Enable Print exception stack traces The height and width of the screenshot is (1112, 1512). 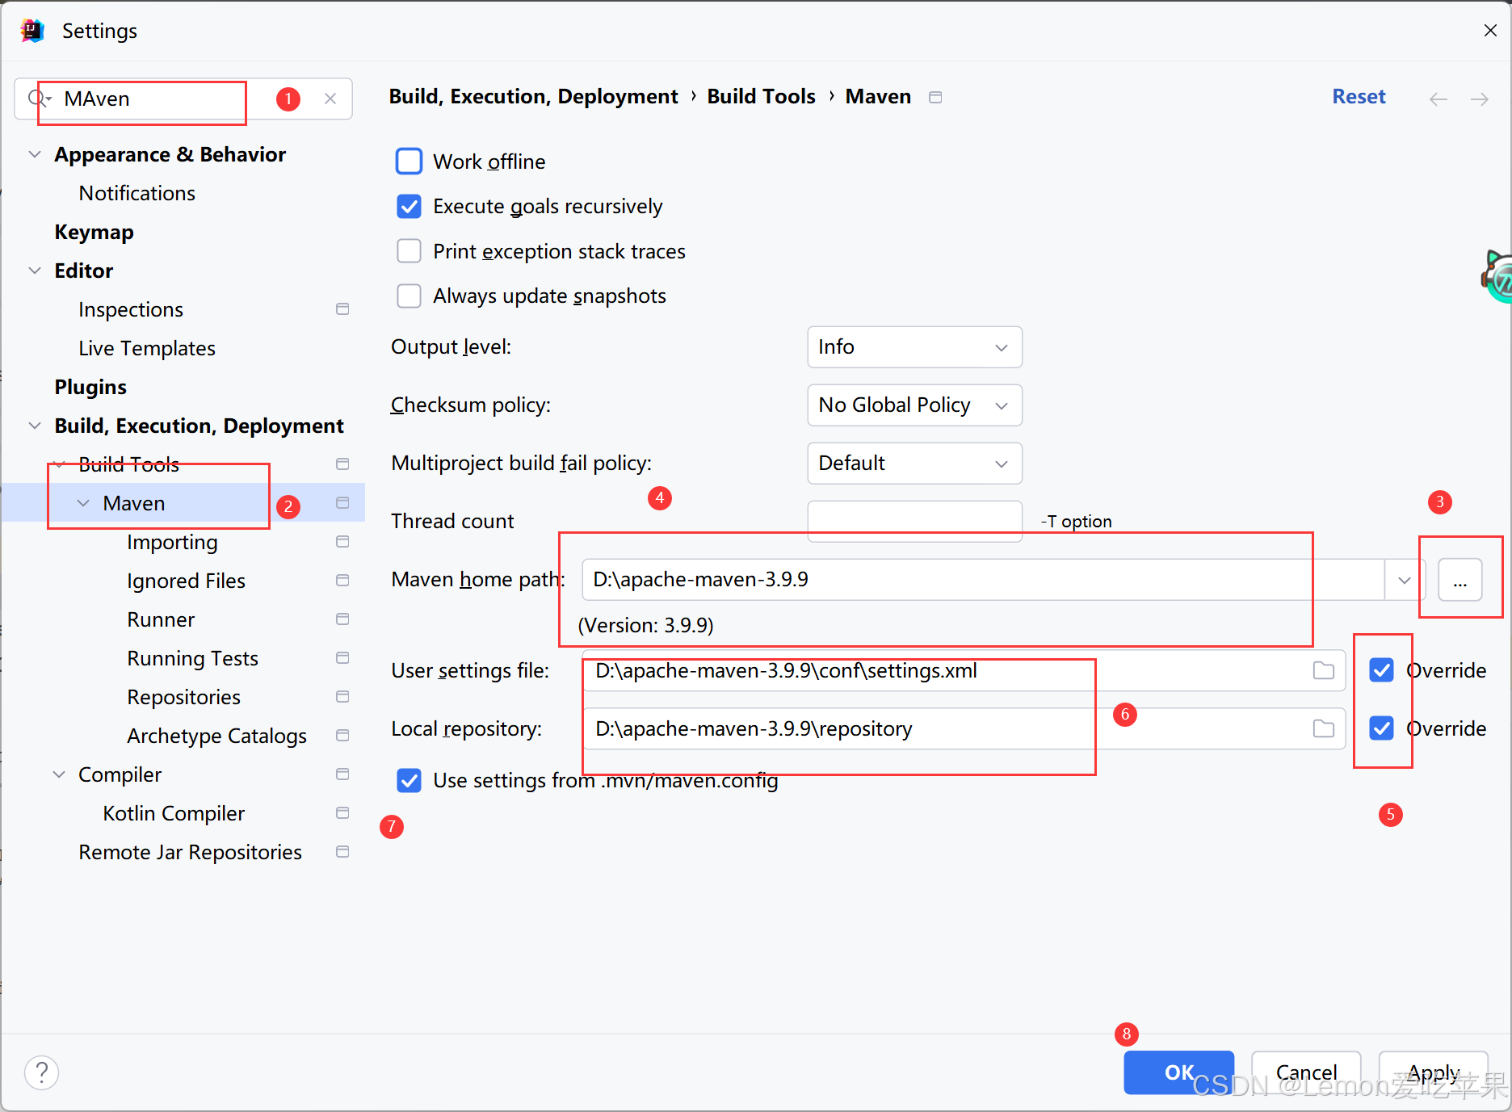409,251
